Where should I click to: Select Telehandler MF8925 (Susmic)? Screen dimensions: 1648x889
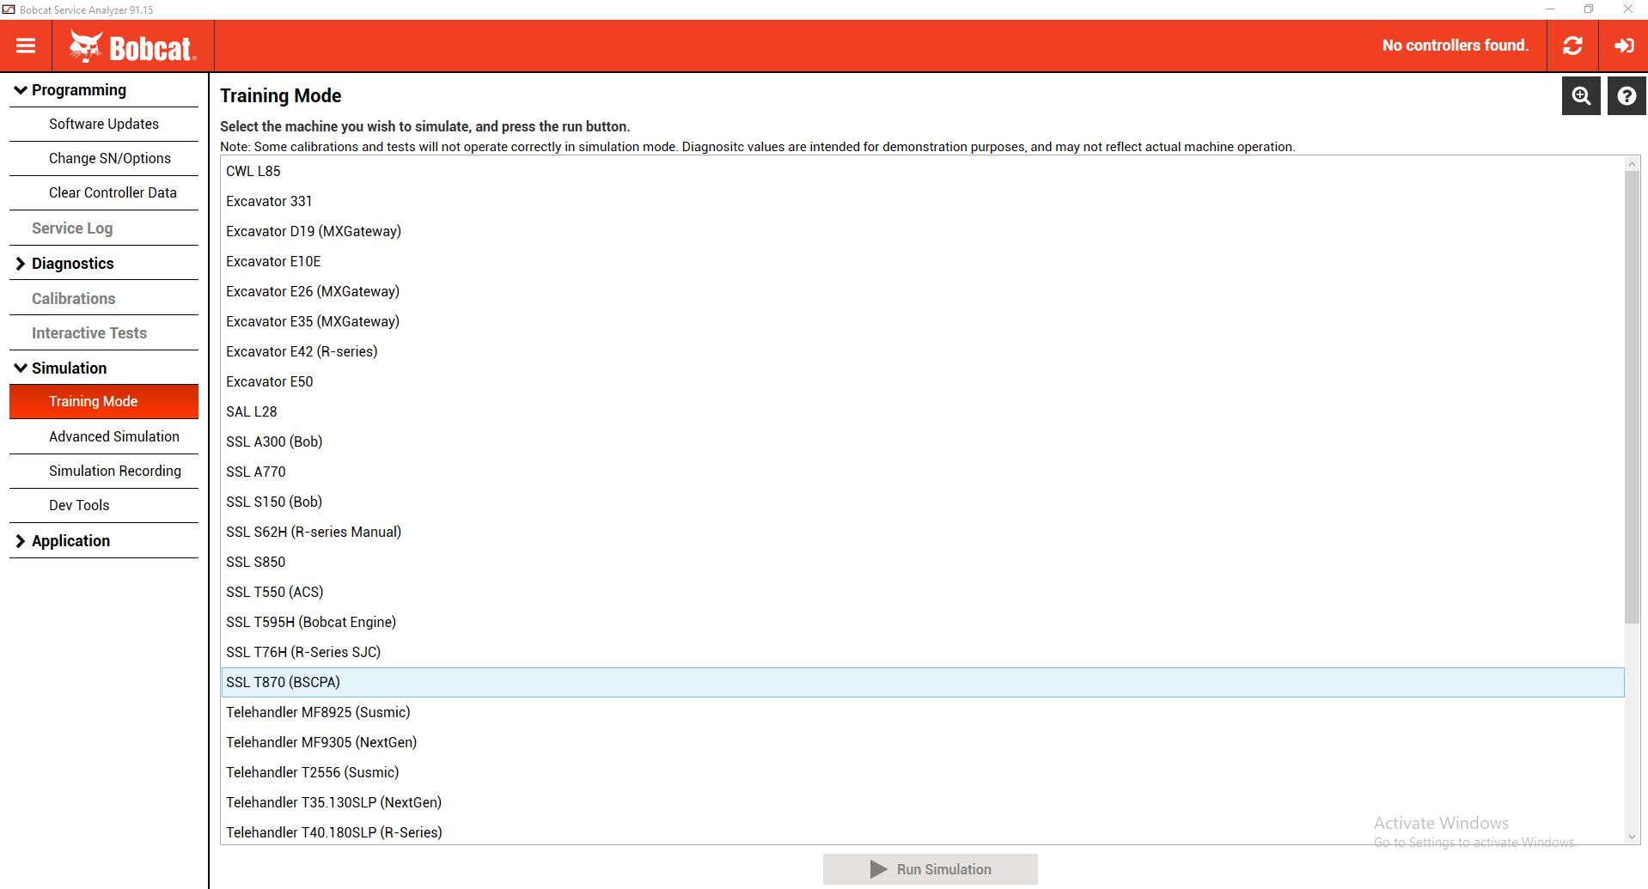tap(318, 712)
